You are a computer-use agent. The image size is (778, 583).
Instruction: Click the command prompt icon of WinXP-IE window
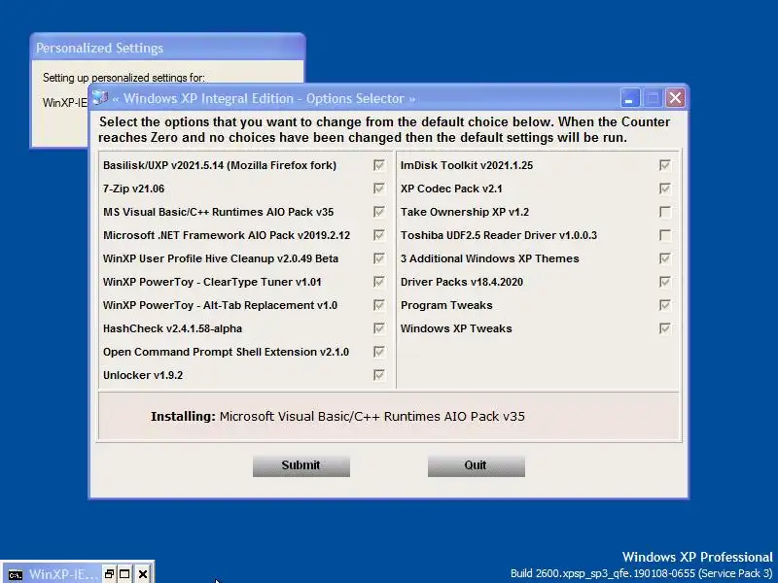pyautogui.click(x=16, y=574)
